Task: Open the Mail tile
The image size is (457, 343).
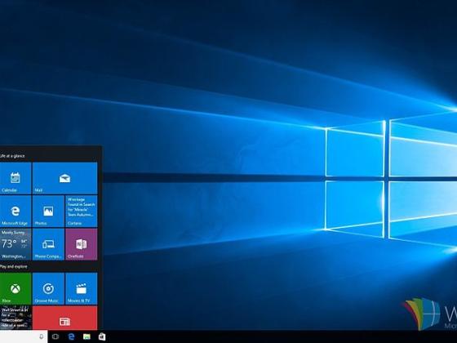Action: (64, 178)
